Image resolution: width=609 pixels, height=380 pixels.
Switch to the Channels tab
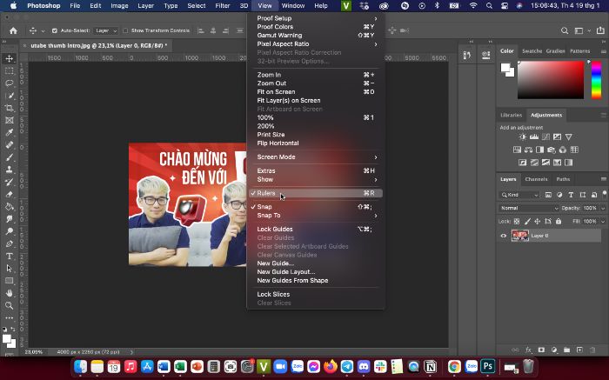click(x=536, y=179)
